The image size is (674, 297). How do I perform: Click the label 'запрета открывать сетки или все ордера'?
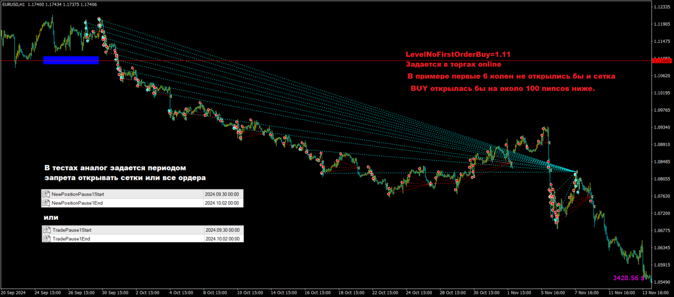125,178
